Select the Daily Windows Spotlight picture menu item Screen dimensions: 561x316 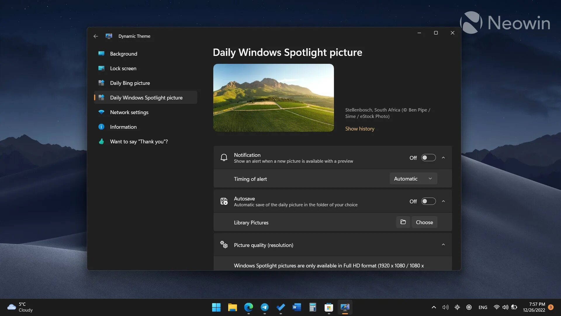[x=146, y=98]
